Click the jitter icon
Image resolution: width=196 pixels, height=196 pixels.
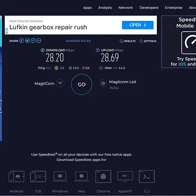click(101, 68)
